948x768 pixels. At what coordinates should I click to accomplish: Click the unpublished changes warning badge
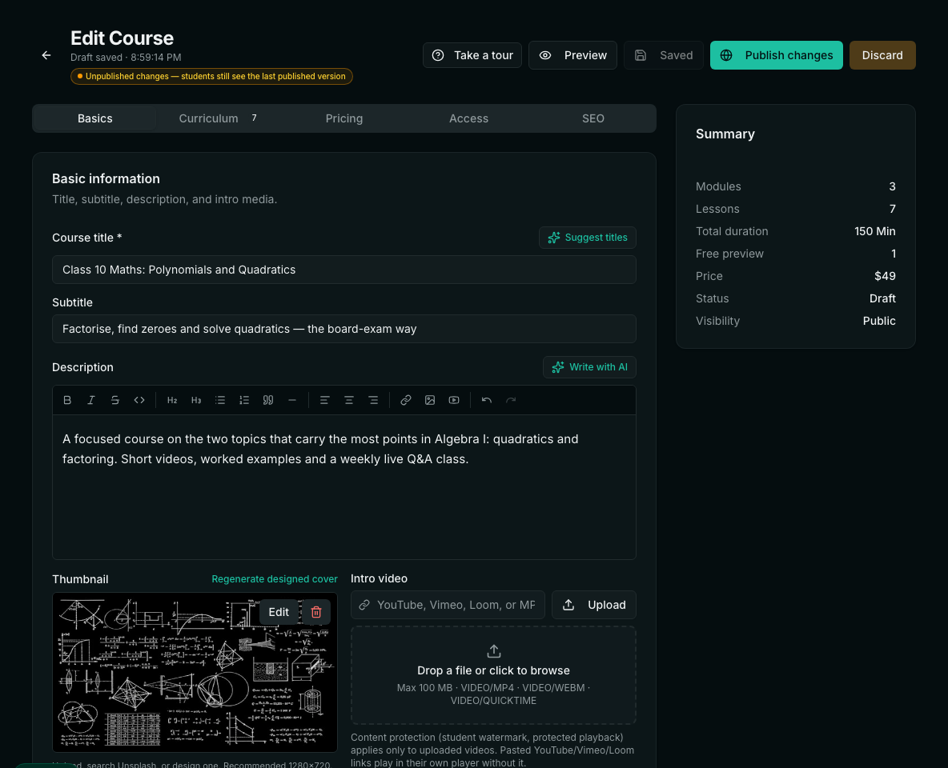click(x=211, y=76)
